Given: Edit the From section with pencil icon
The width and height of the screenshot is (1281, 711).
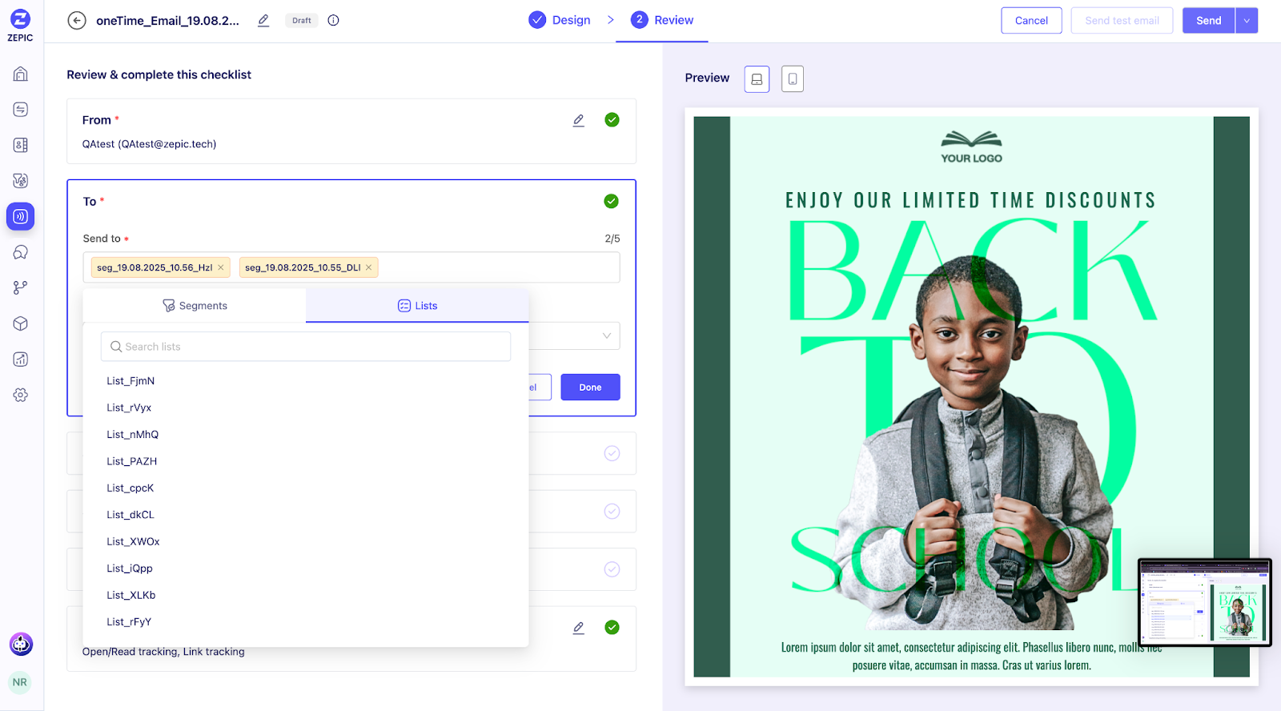Looking at the screenshot, I should (x=579, y=120).
